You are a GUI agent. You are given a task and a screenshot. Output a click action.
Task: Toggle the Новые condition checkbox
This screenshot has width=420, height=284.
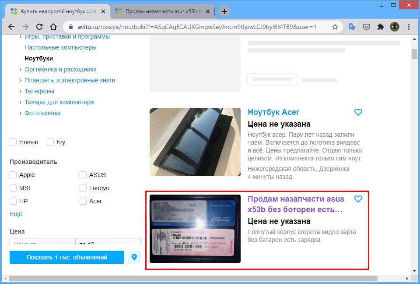click(14, 142)
